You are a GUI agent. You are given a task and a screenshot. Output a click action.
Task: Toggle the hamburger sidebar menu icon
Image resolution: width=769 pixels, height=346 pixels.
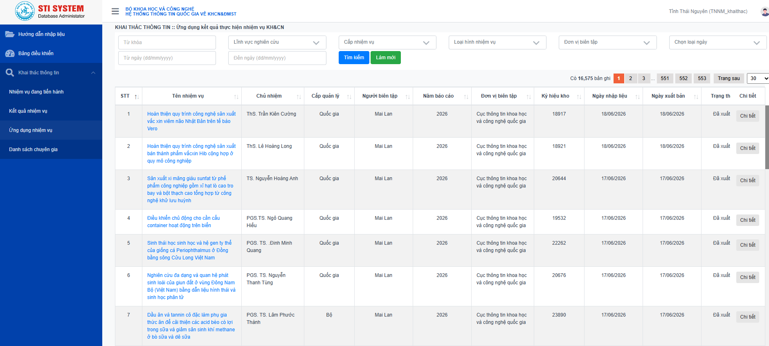click(115, 11)
